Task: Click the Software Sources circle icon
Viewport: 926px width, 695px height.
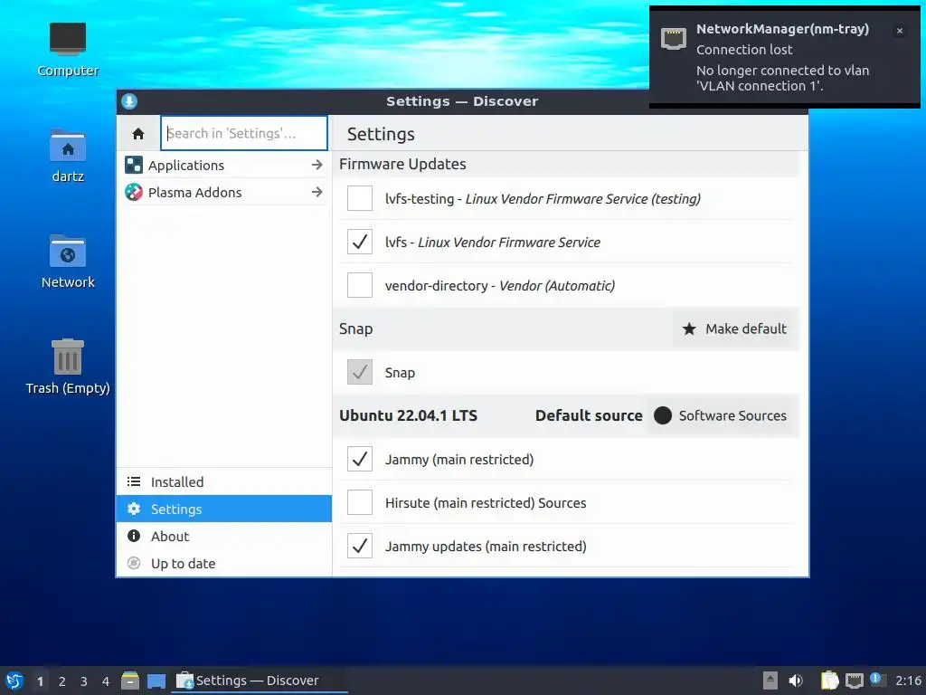Action: click(663, 415)
